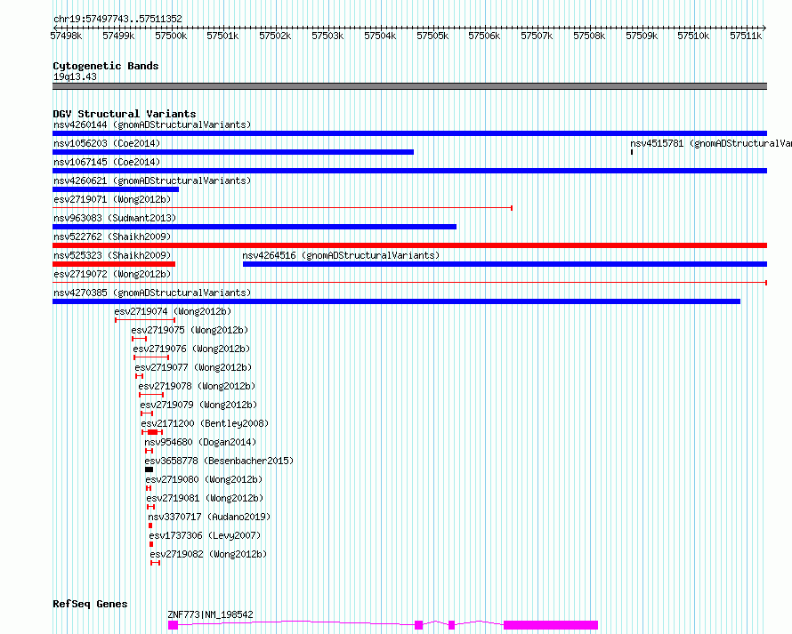
Task: Select the esv2719074 red interval line
Action: 145,320
